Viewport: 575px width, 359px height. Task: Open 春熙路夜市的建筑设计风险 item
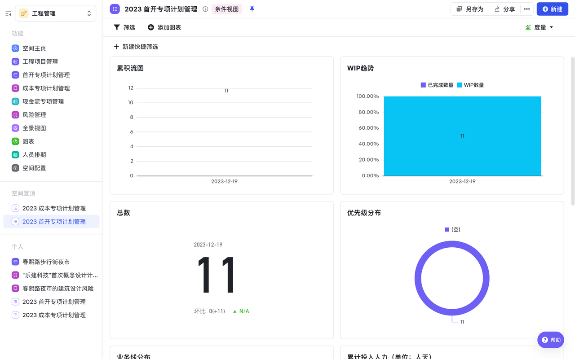click(51, 289)
